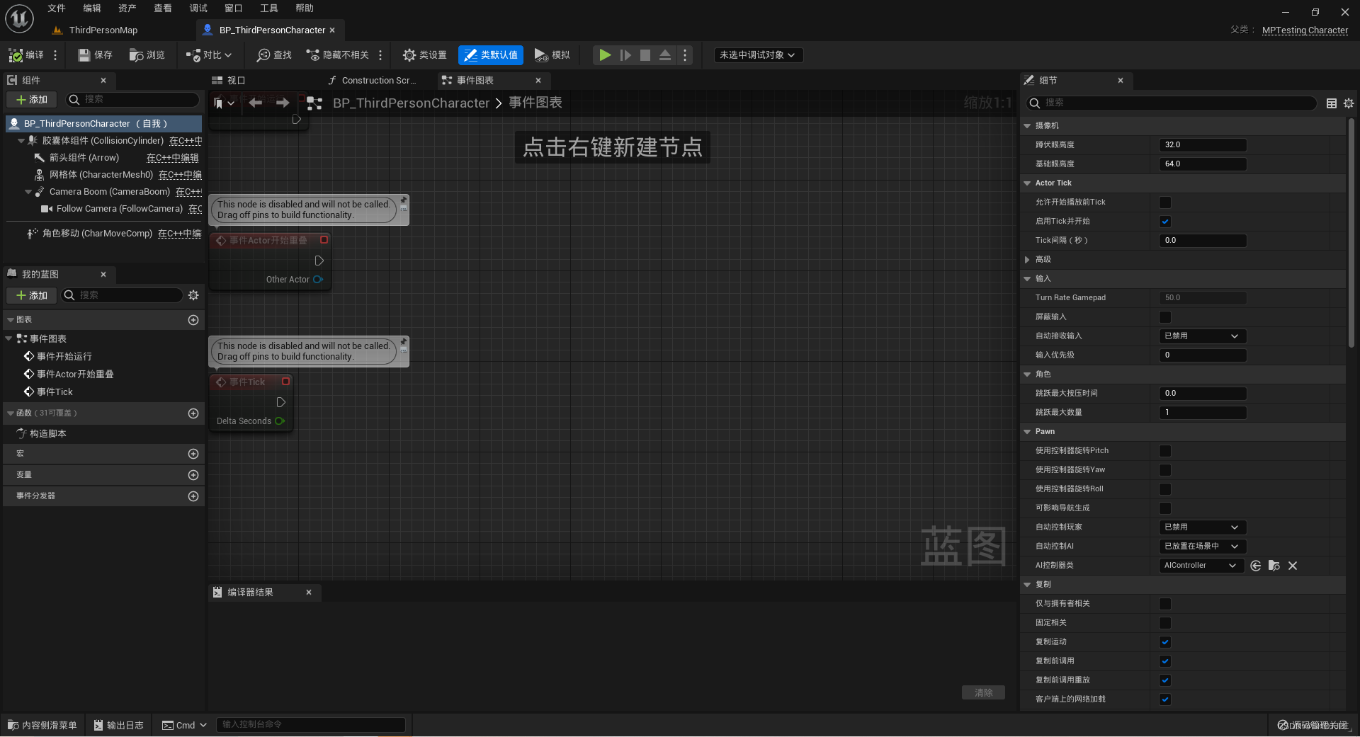The height and width of the screenshot is (737, 1360).
Task: Open the 编辑 menu
Action: coord(92,8)
